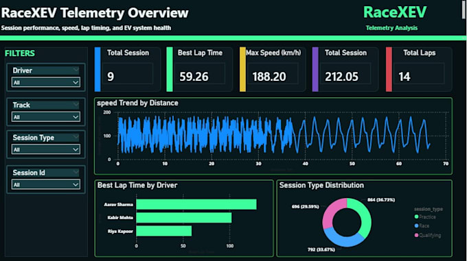Open the Driver filter dropdown
This screenshot has height=261, width=467.
[x=45, y=82]
